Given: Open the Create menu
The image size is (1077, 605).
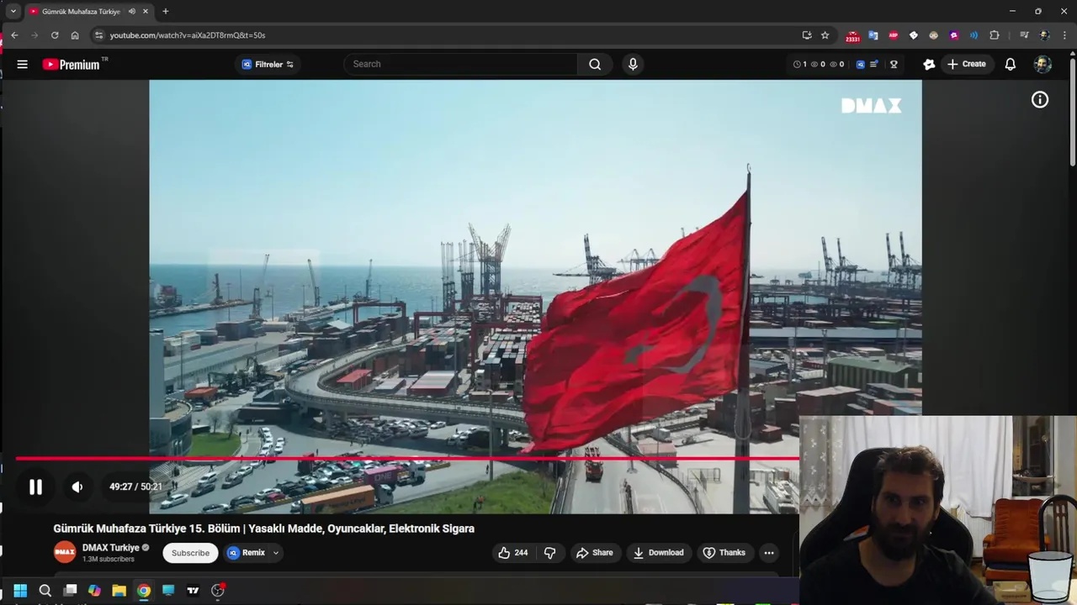Looking at the screenshot, I should (x=966, y=64).
